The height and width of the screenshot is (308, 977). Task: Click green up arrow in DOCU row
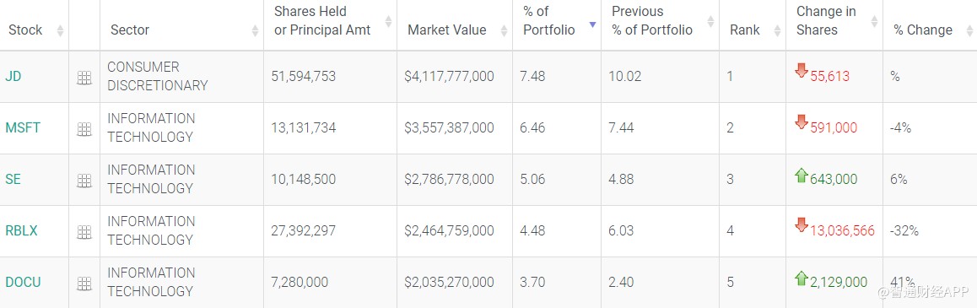click(802, 278)
